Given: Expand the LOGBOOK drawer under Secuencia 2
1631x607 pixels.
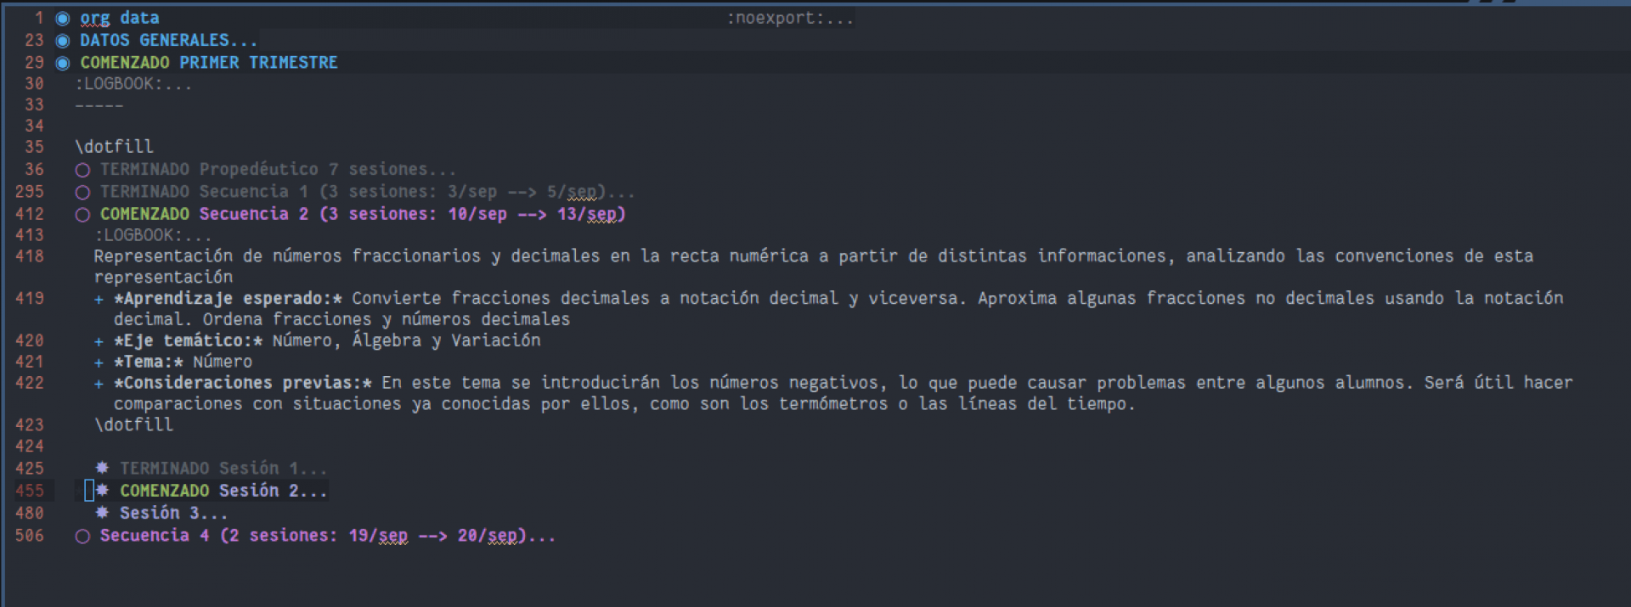Looking at the screenshot, I should point(153,235).
